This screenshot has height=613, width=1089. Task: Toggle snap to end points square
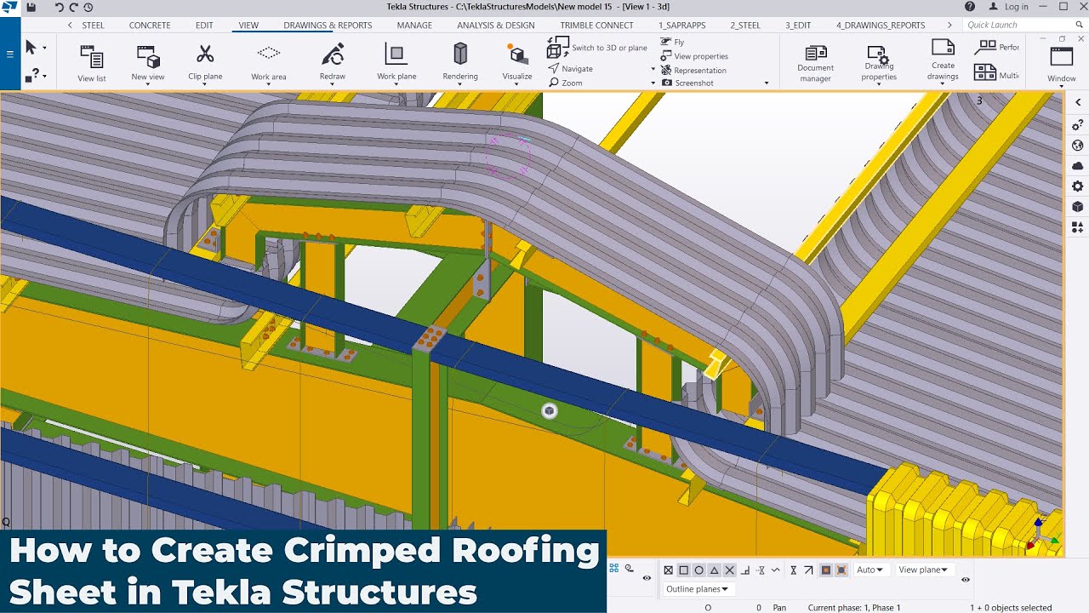(x=684, y=570)
